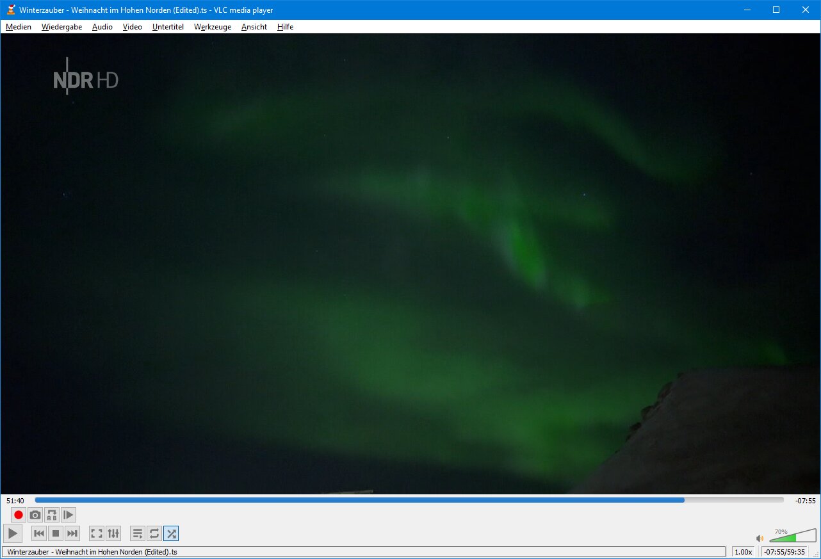Take a snapshot with the camera icon
This screenshot has height=559, width=821.
(35, 515)
